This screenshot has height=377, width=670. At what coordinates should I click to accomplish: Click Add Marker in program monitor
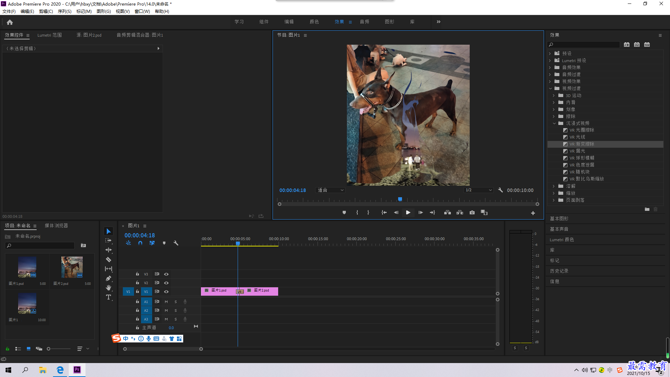pos(344,213)
